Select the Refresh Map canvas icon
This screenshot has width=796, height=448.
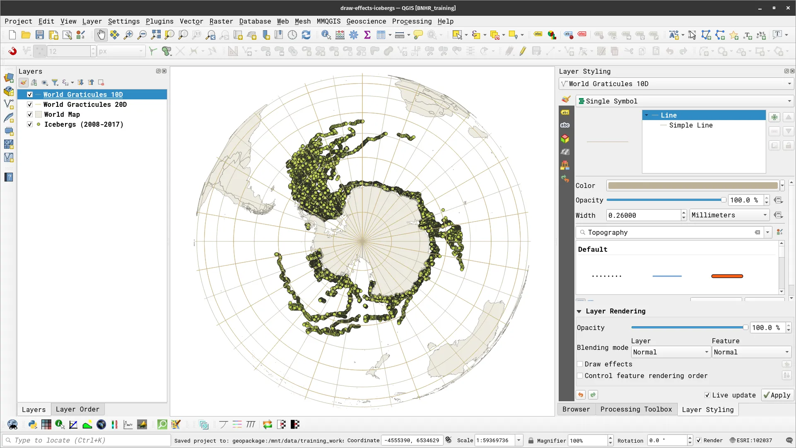click(306, 35)
